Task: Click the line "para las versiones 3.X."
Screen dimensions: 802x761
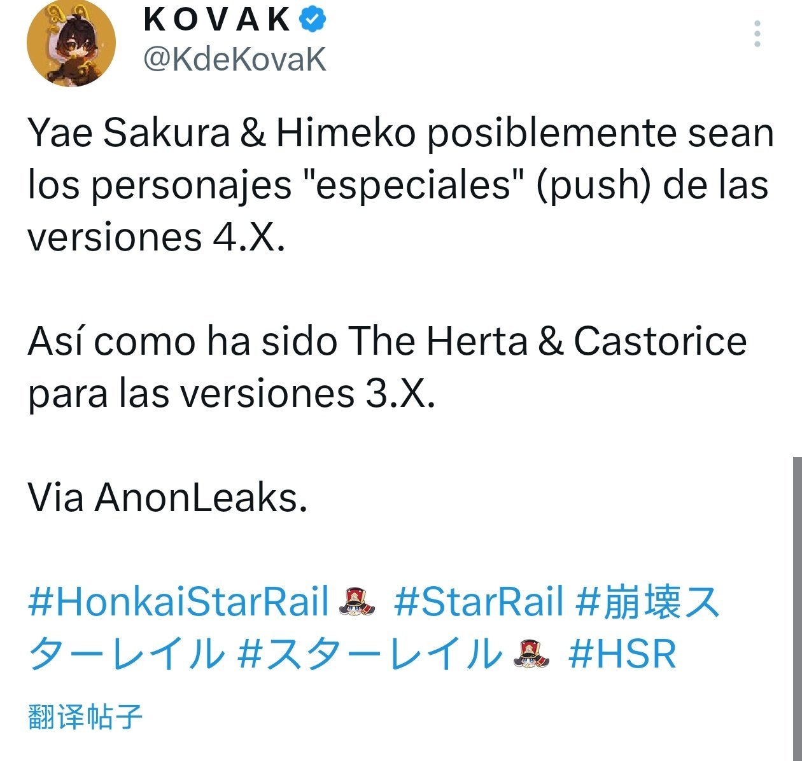Action: click(x=232, y=394)
